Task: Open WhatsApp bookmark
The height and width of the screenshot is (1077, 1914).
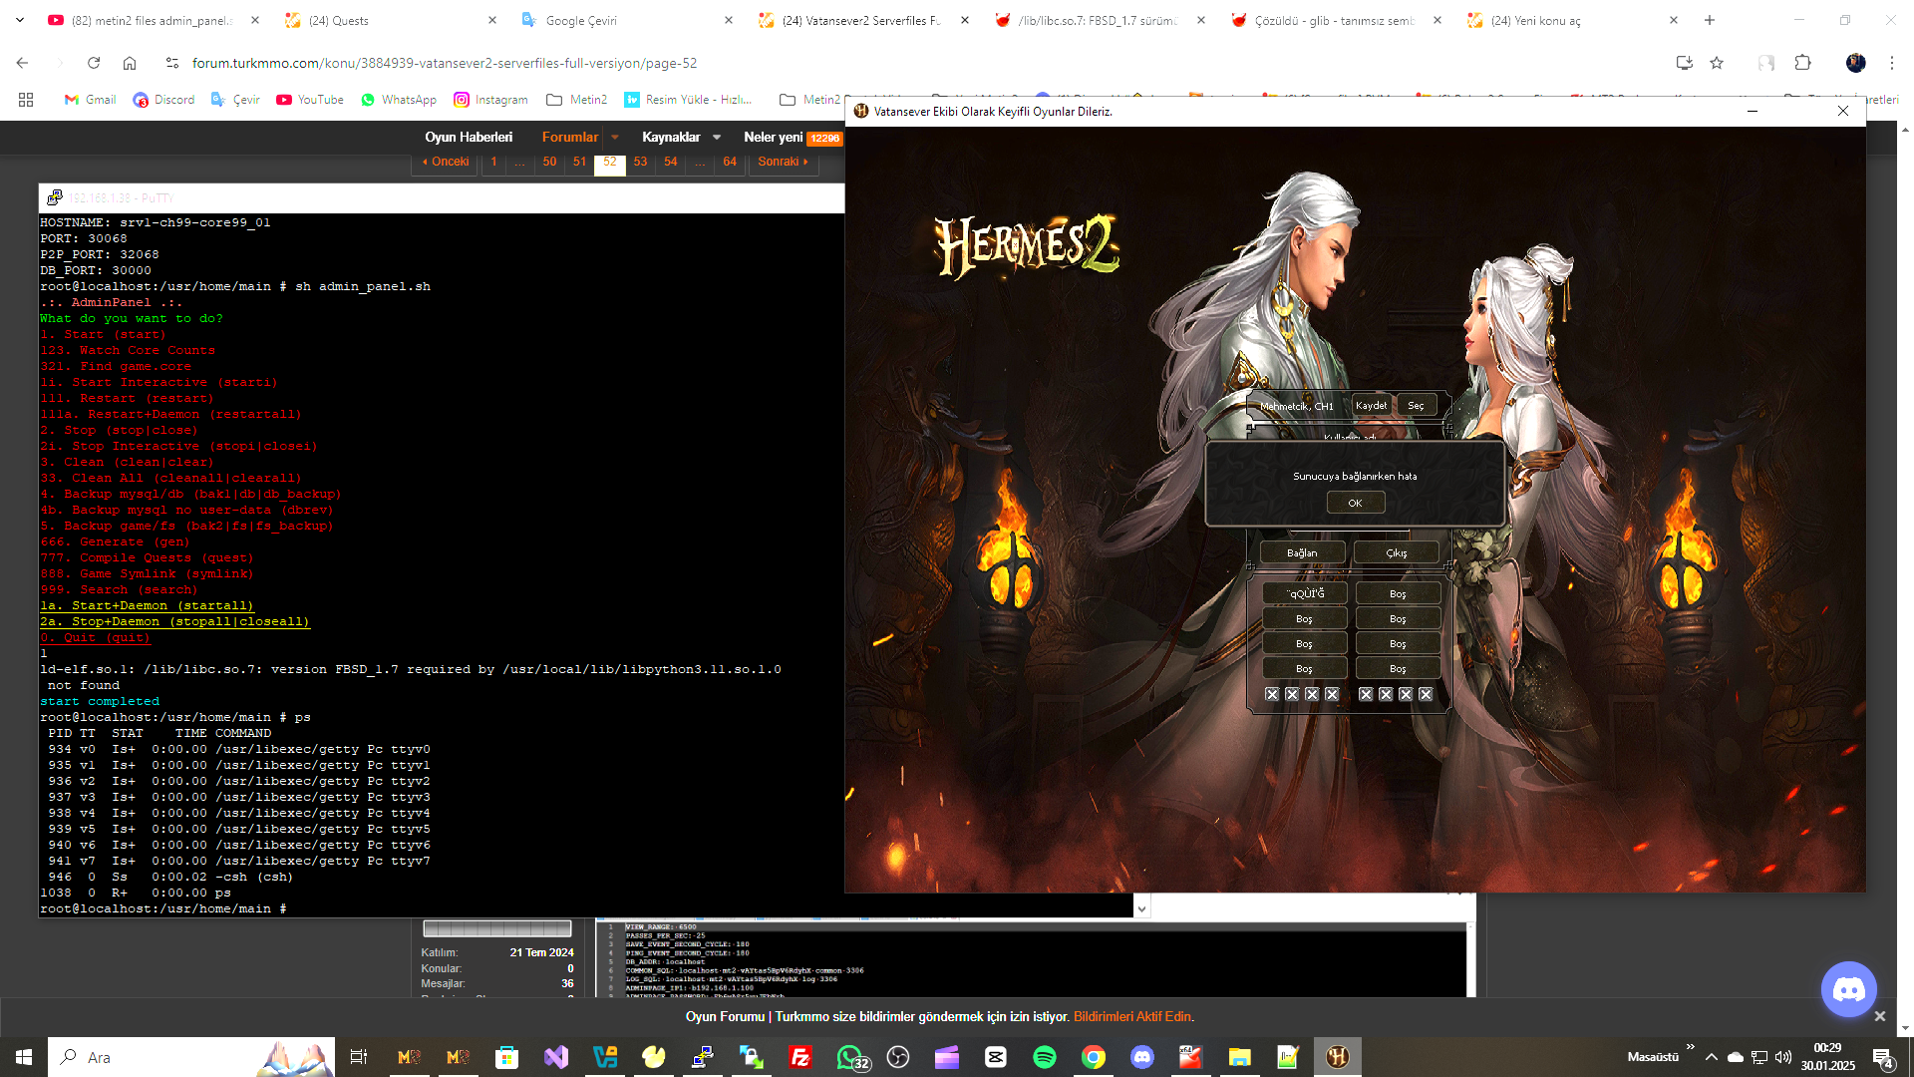Action: pyautogui.click(x=399, y=100)
